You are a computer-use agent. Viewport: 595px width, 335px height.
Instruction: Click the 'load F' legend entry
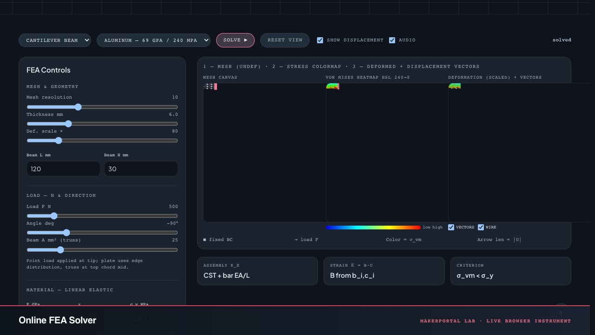pyautogui.click(x=306, y=240)
